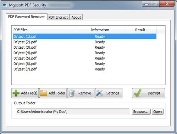177x134 pixels.
Task: Click the PDF Files column header
Action: [44, 30]
